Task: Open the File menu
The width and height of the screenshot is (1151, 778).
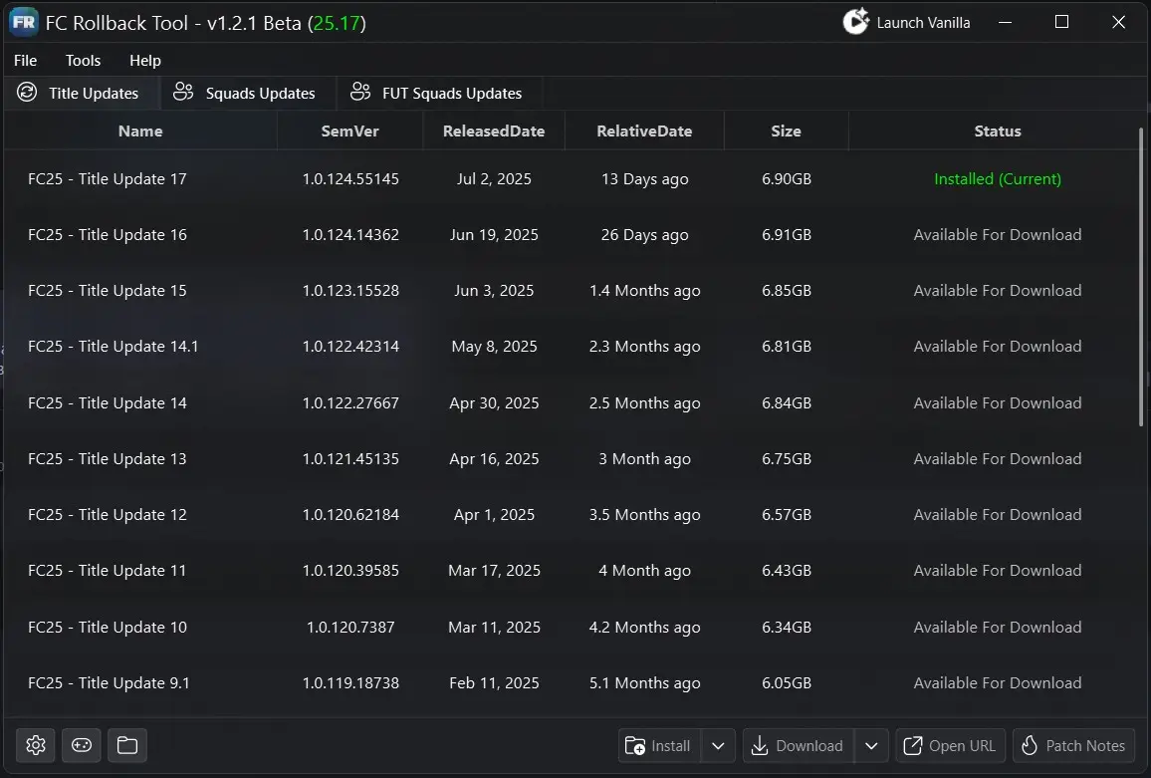Action: coord(25,60)
